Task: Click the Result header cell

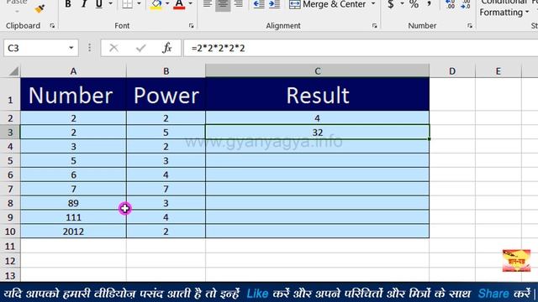Action: (x=318, y=94)
